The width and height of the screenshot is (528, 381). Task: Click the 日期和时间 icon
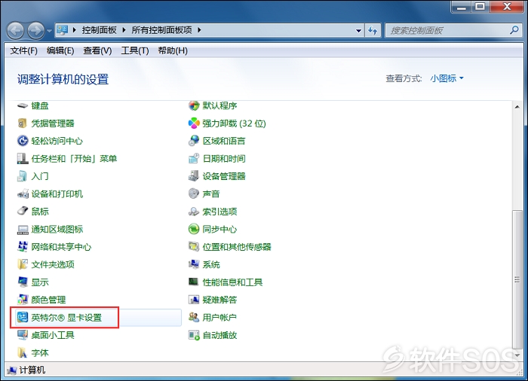pyautogui.click(x=194, y=159)
